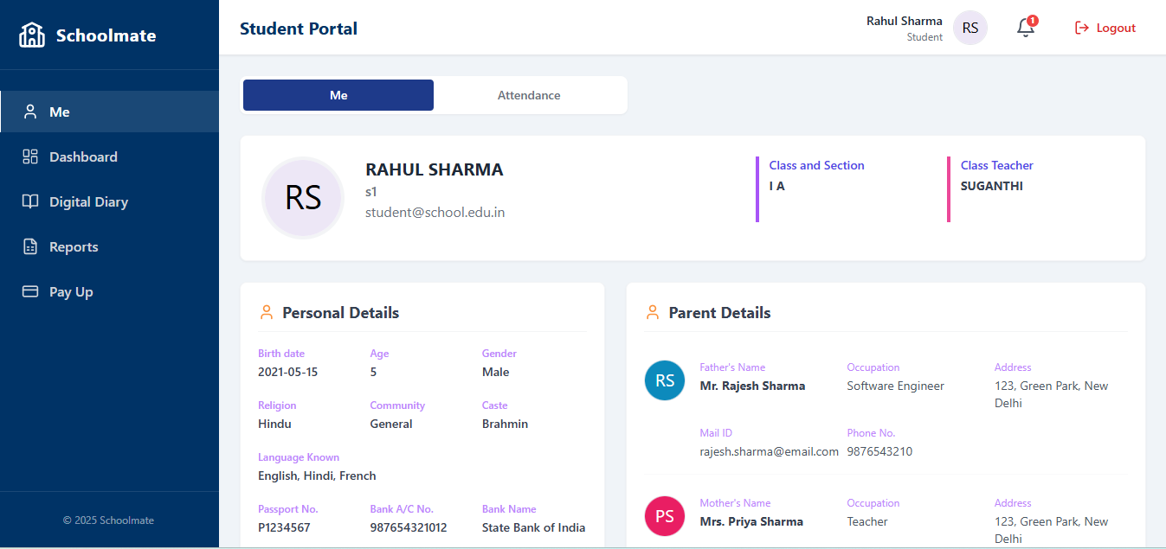Click the Parent Details heading
Screen dimensions: 1166x549
[720, 312]
